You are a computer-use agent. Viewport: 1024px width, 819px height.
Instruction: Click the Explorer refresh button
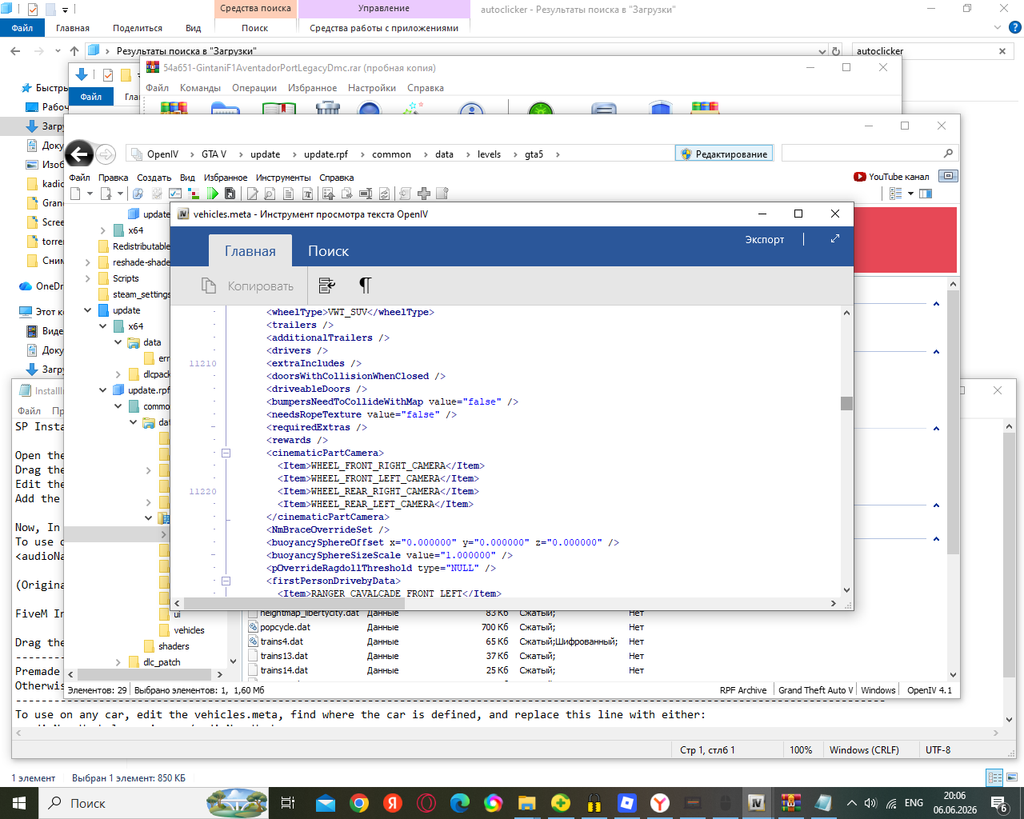click(x=836, y=51)
